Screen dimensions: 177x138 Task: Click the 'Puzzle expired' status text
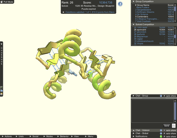click(x=89, y=9)
